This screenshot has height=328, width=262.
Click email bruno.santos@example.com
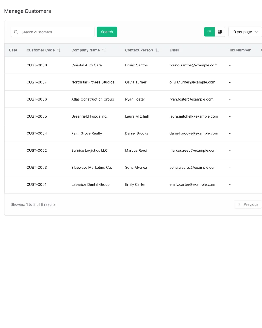pos(193,65)
